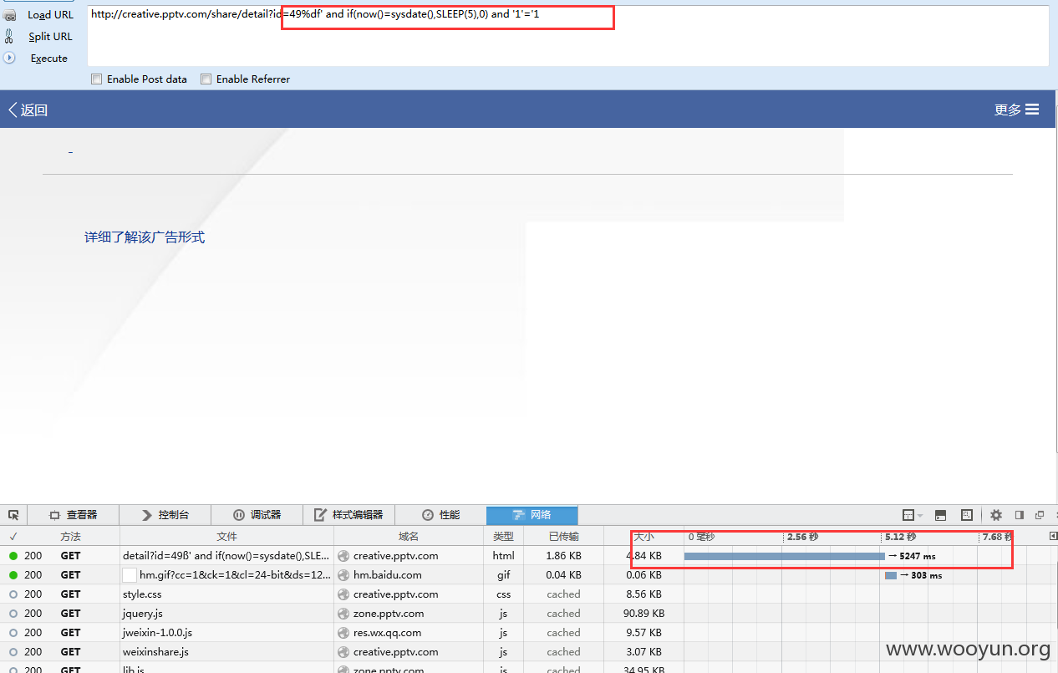The width and height of the screenshot is (1058, 673).
Task: Sort requests by 方法 column header
Action: 71,537
